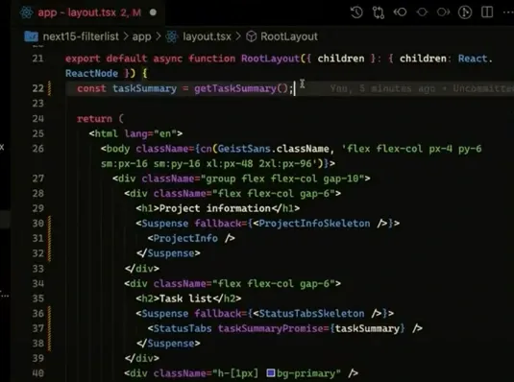Screen dimensions: 514x382
Task: Click the ProjectInfo component on line 31
Action: pos(185,238)
